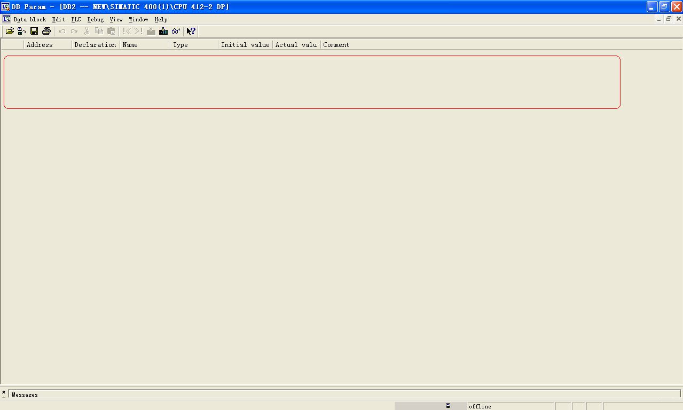Minimize the inner document window
The width and height of the screenshot is (683, 410).
pos(659,19)
